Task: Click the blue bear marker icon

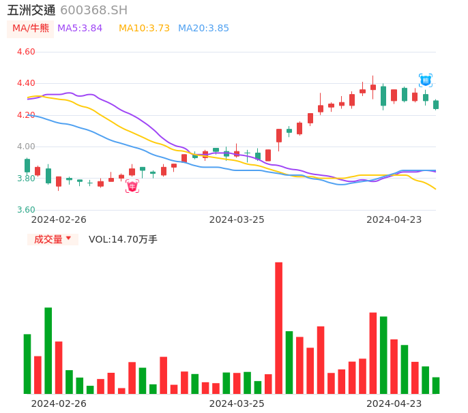Action: pos(426,80)
